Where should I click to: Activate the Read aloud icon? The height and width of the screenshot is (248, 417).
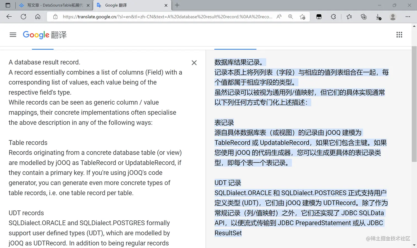279,17
